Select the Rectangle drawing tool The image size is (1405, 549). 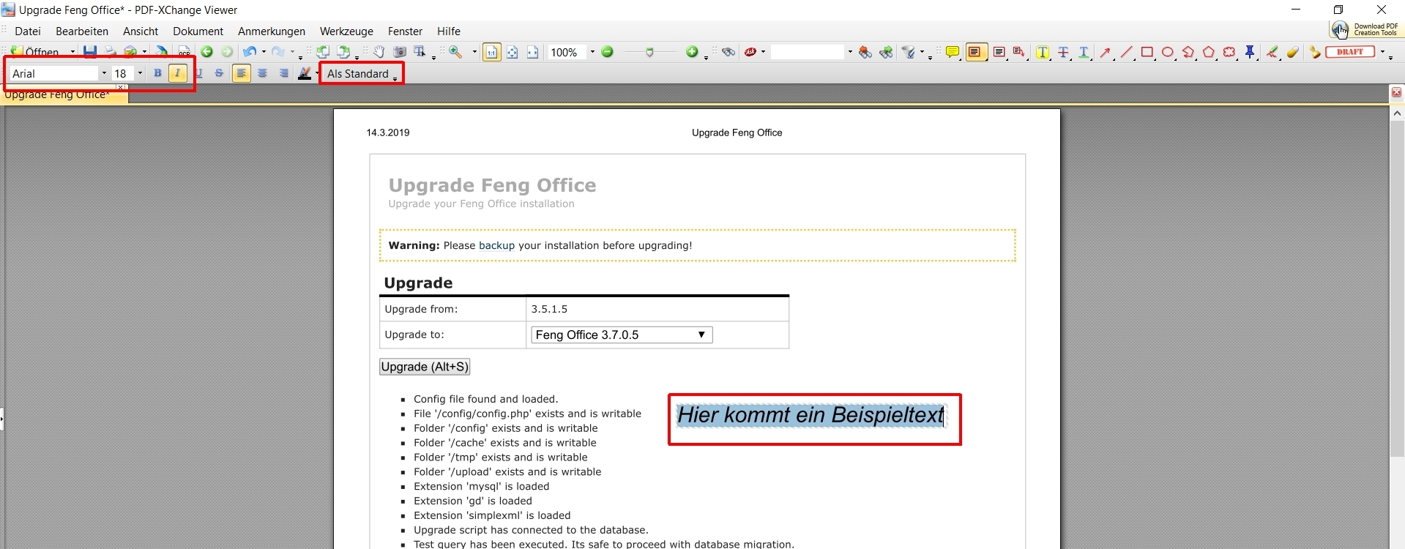[1147, 52]
